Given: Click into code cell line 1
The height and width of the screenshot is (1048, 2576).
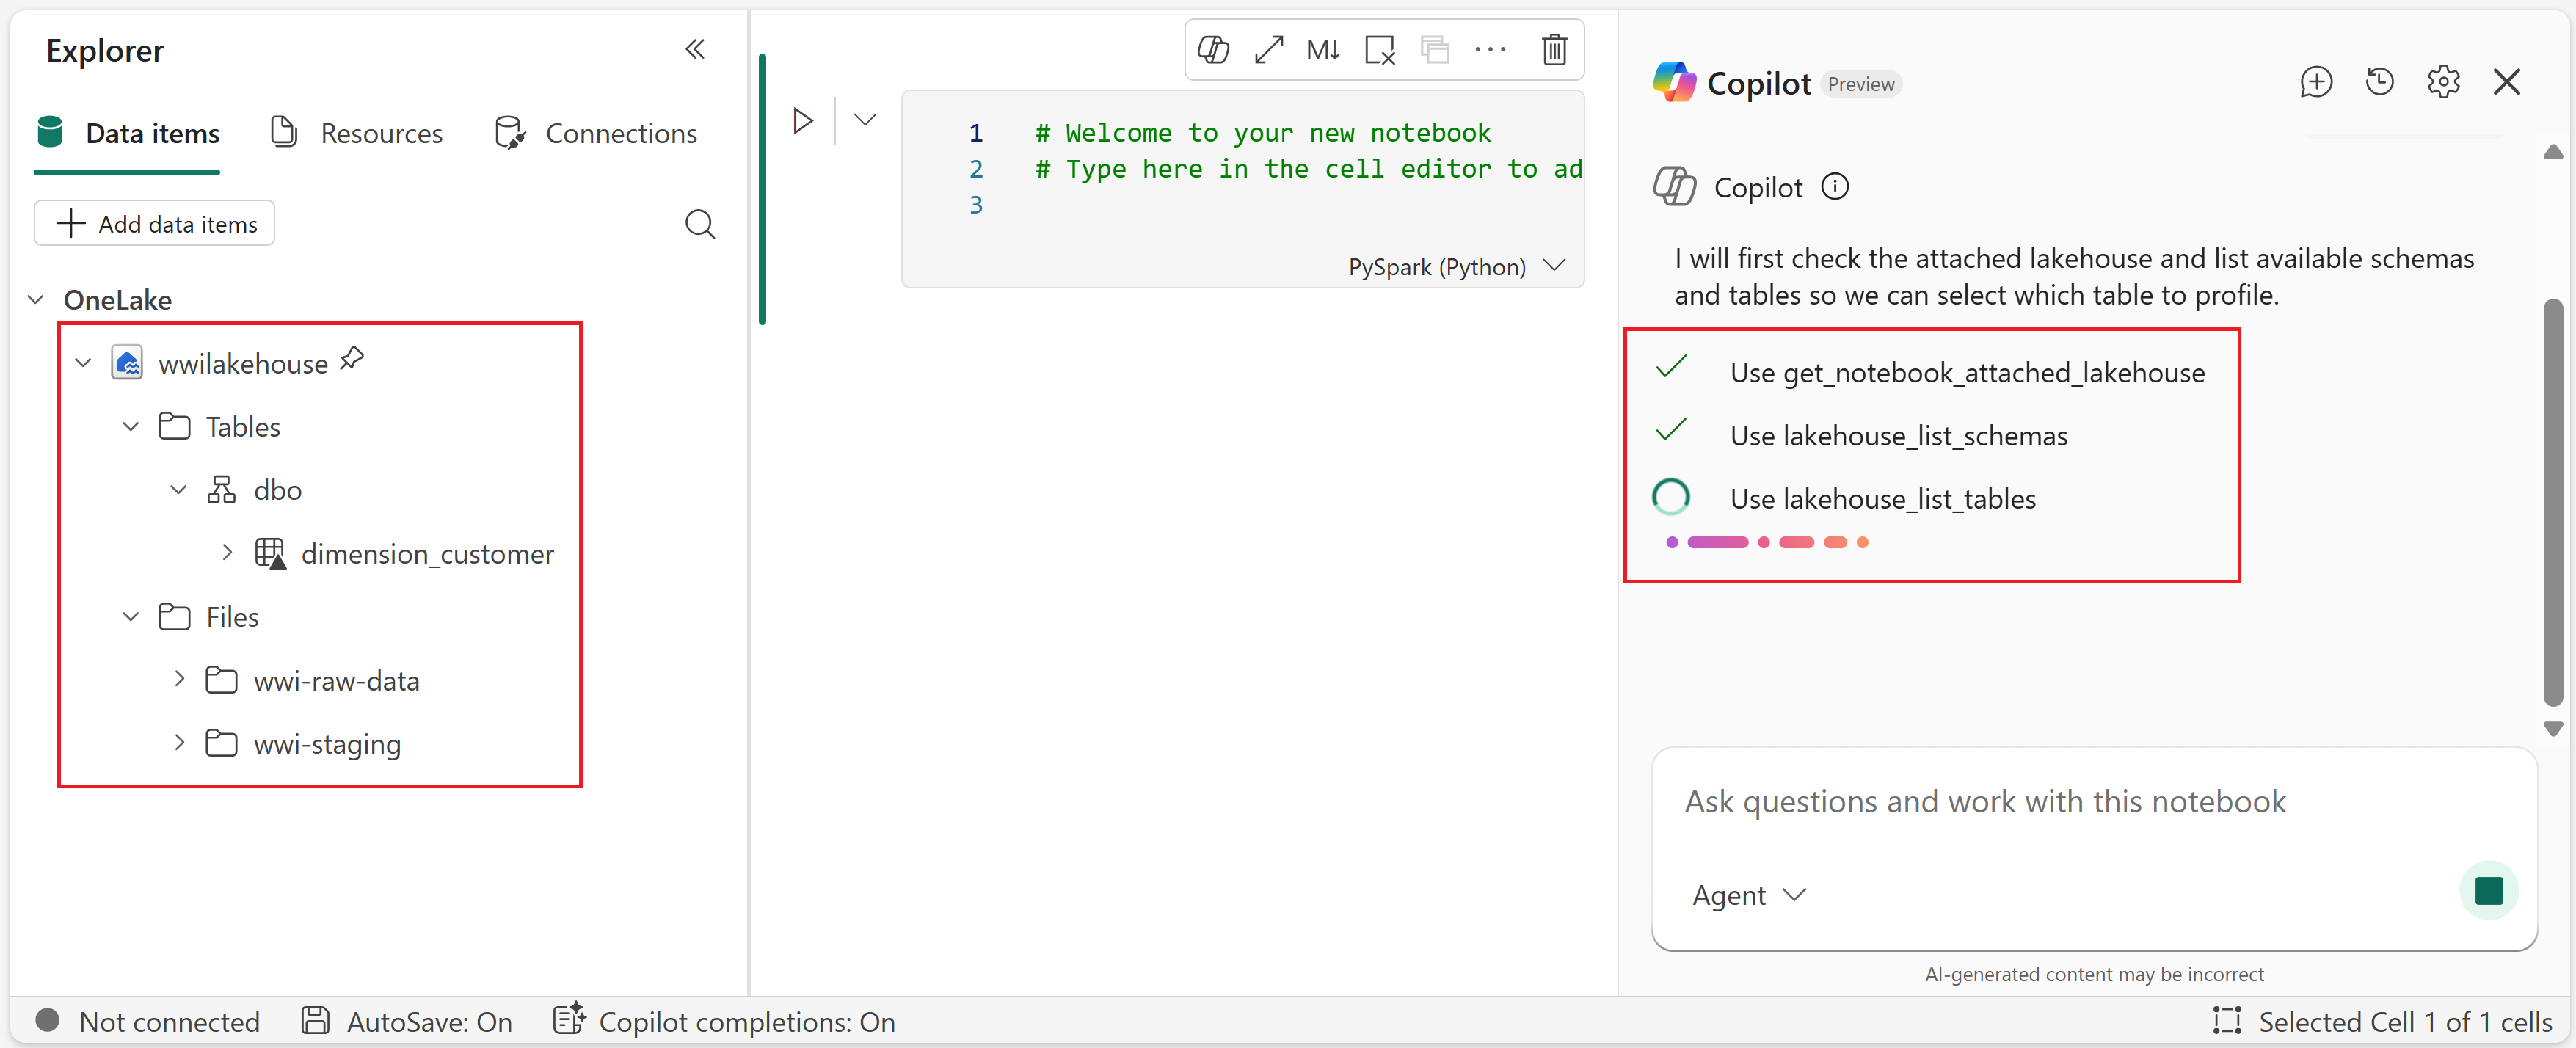Looking at the screenshot, I should pos(1262,133).
